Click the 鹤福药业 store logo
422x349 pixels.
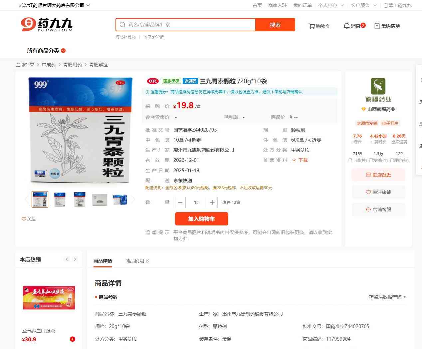(378, 87)
